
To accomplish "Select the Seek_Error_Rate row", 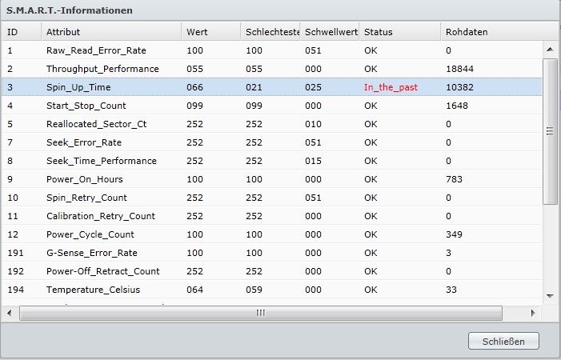I will click(271, 142).
